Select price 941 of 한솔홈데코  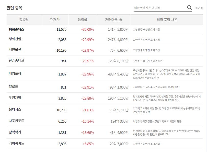point(63,61)
